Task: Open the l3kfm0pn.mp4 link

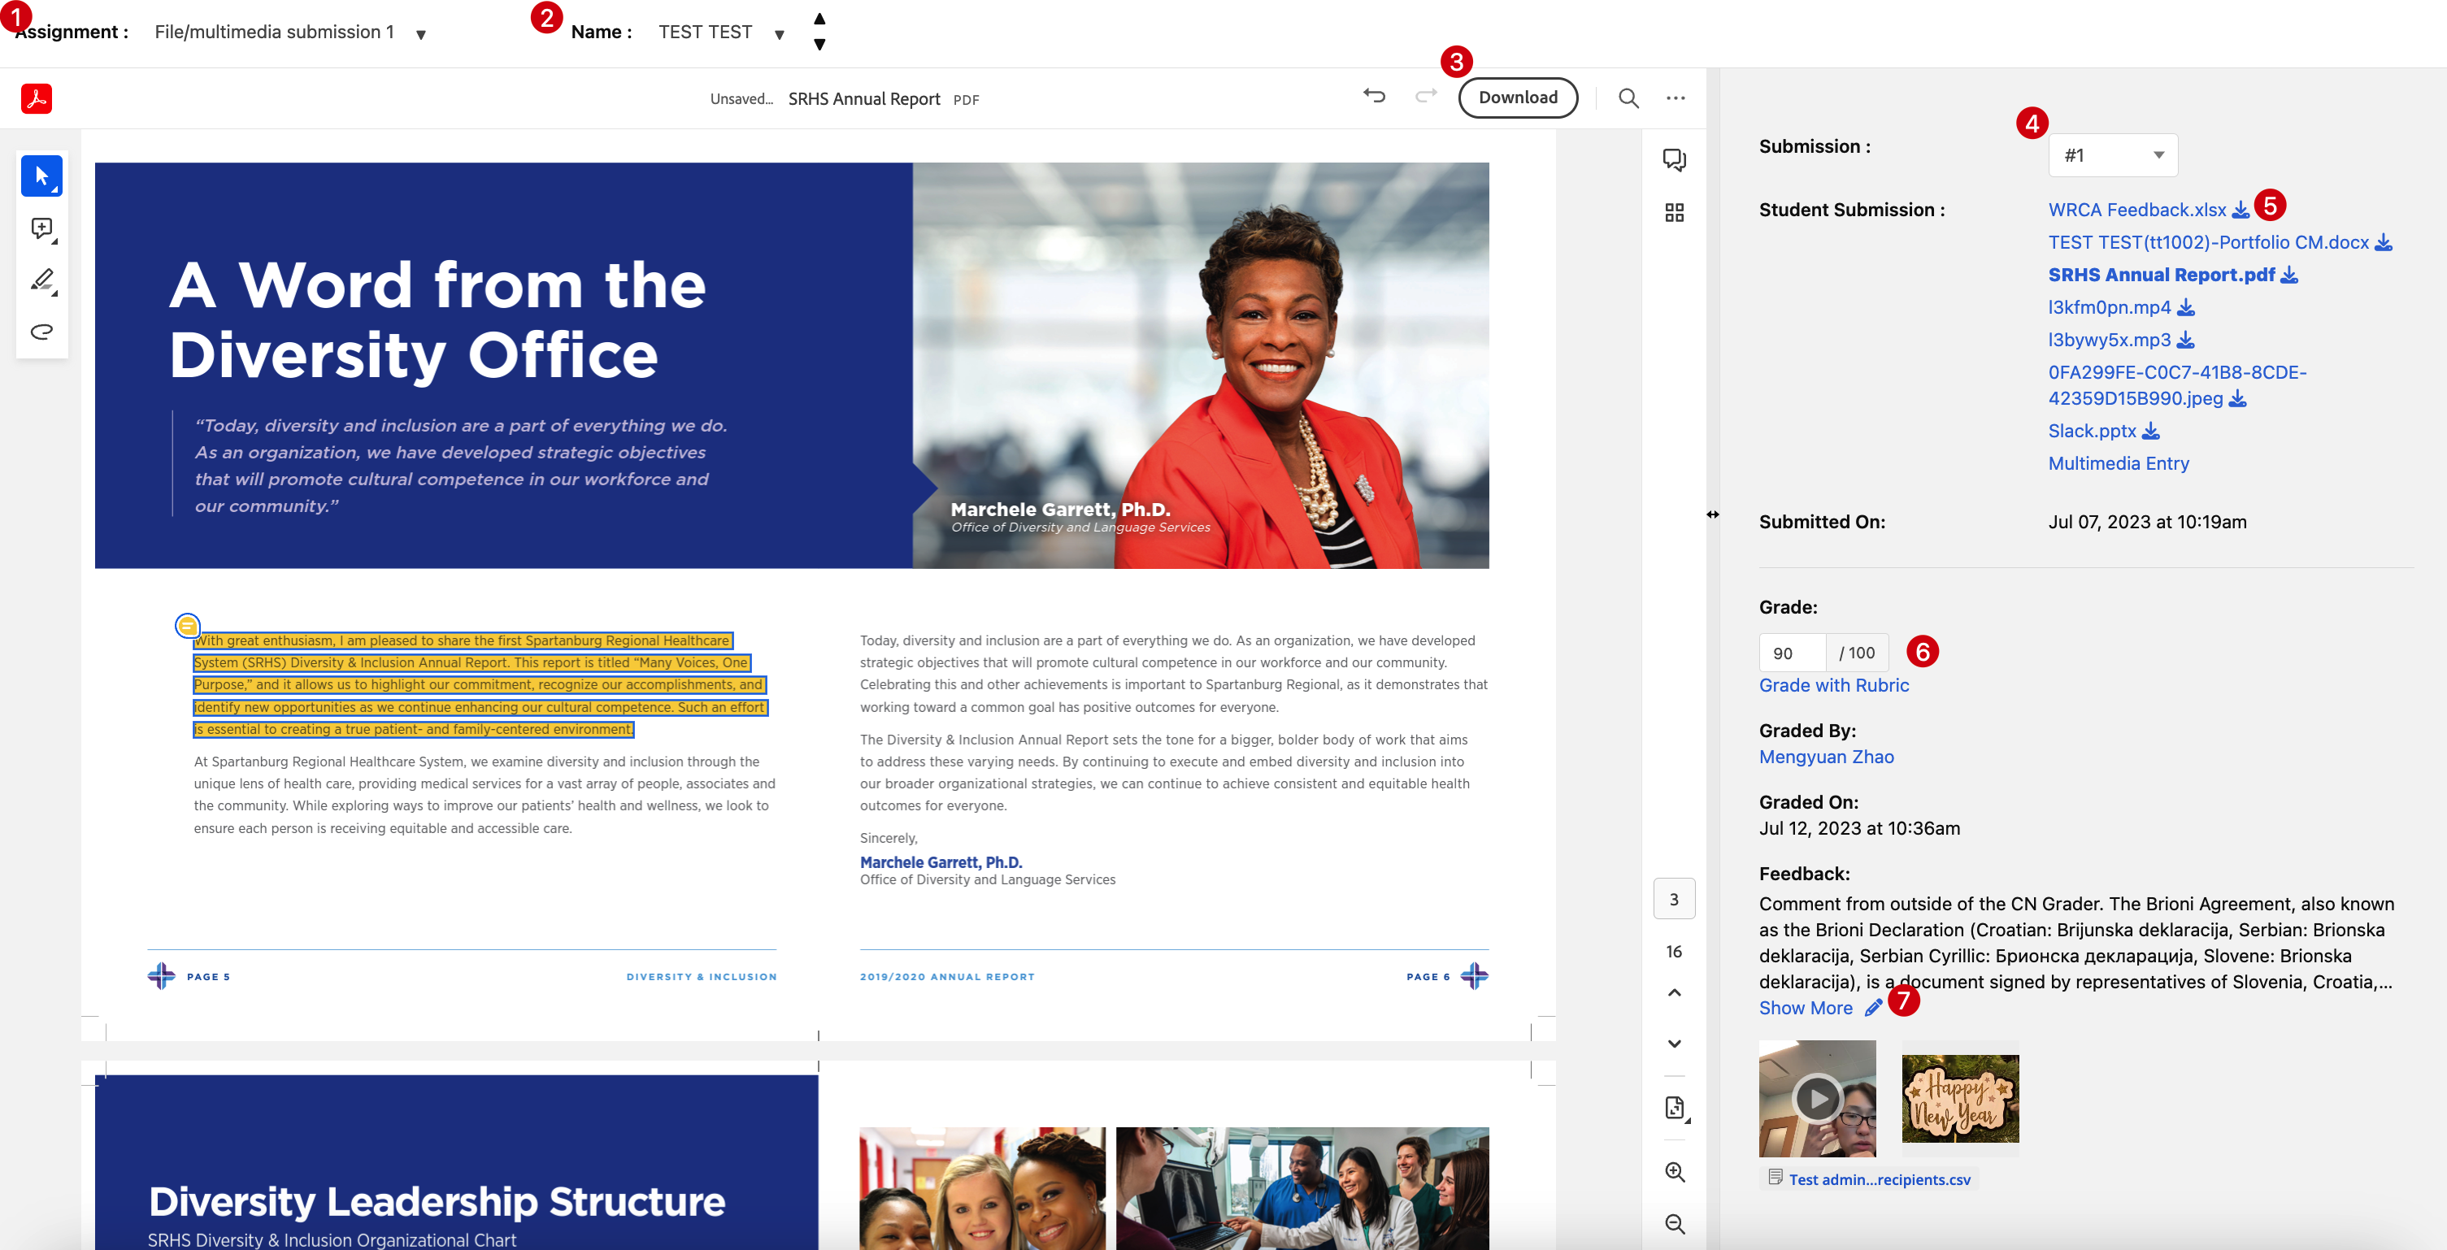Action: click(2109, 306)
